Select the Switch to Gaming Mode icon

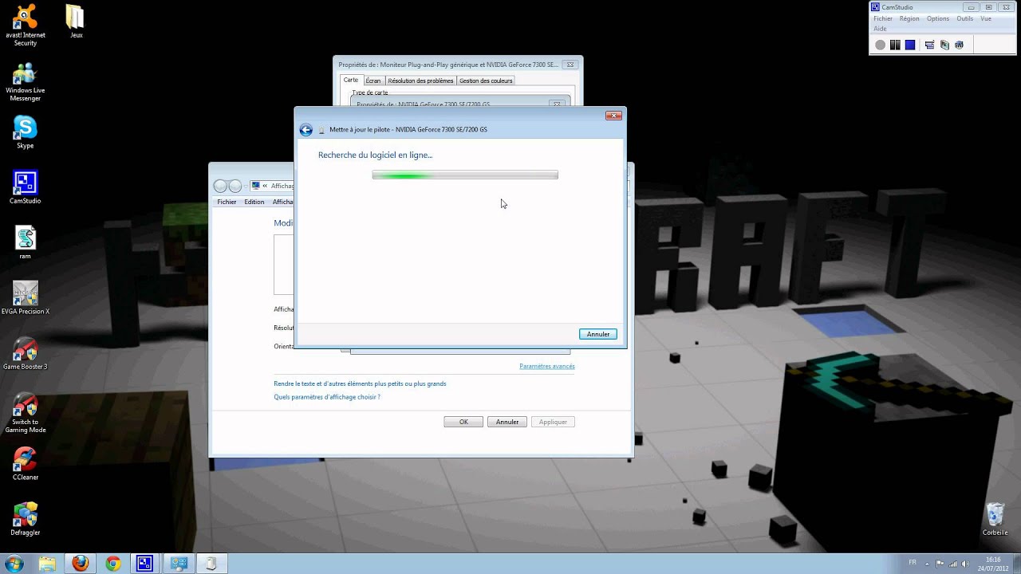[x=26, y=412]
